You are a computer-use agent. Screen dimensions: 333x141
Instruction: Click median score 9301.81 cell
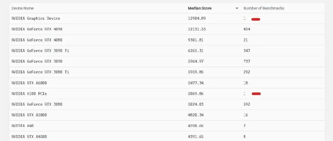coord(196,40)
